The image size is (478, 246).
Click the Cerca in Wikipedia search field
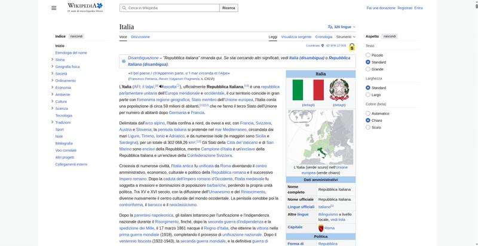170,8
